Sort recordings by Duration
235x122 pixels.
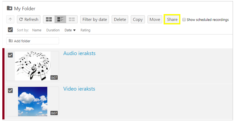point(53,30)
